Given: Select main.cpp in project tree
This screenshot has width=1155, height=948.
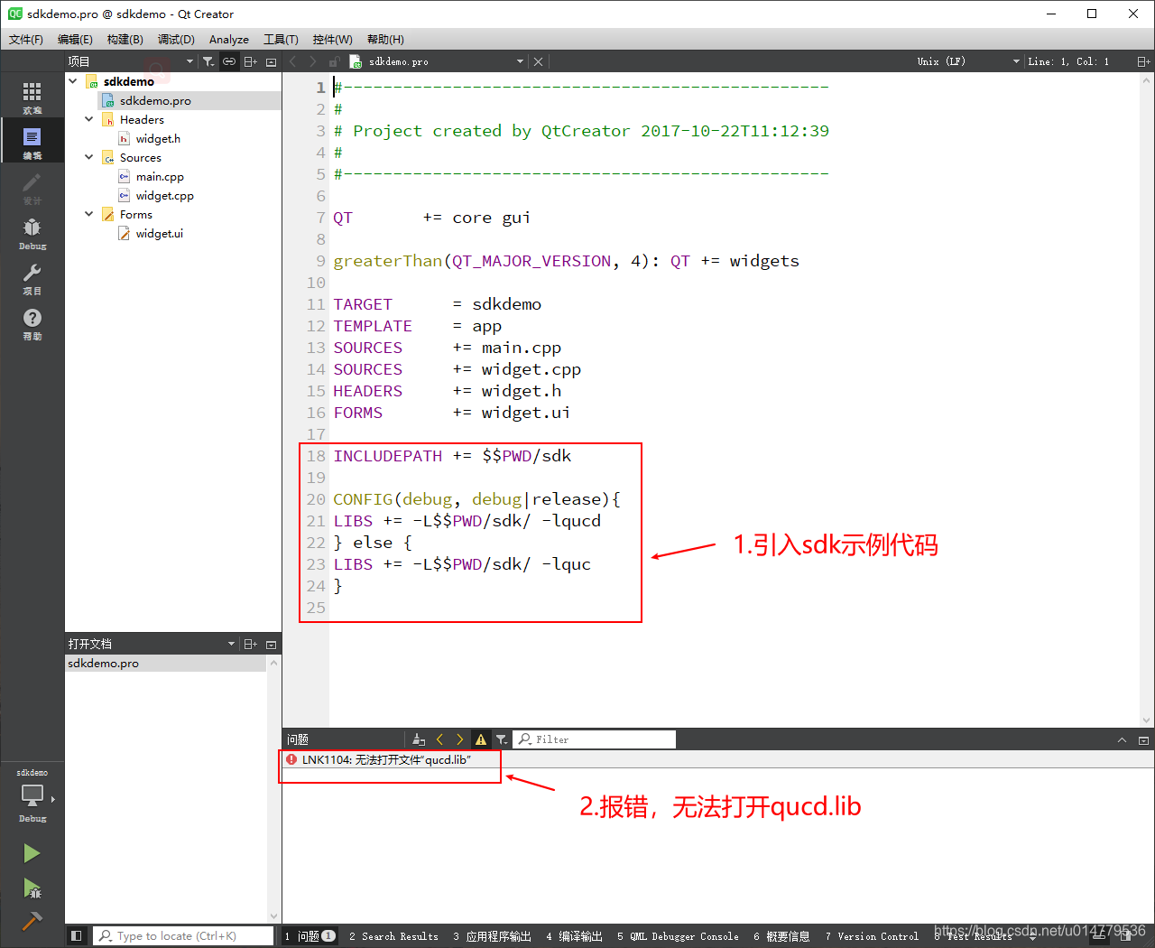Looking at the screenshot, I should pos(160,176).
